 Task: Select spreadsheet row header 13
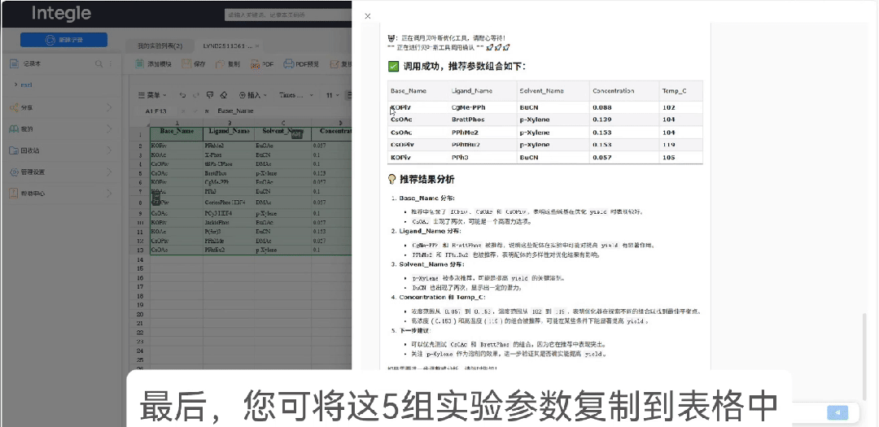[x=140, y=250]
